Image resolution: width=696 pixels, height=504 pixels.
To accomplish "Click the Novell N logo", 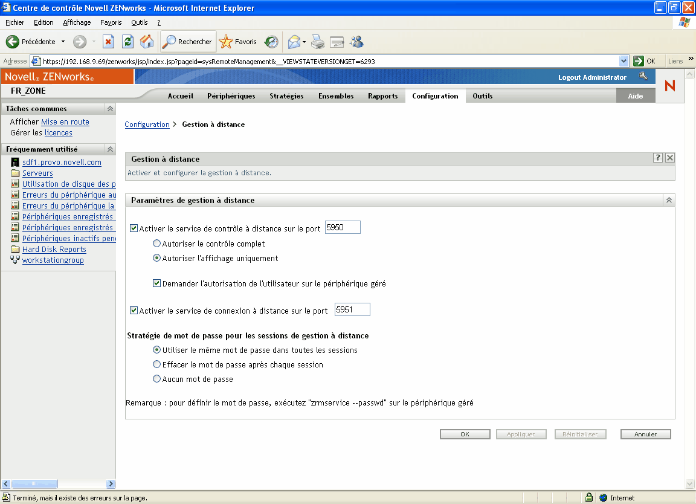I will click(669, 86).
